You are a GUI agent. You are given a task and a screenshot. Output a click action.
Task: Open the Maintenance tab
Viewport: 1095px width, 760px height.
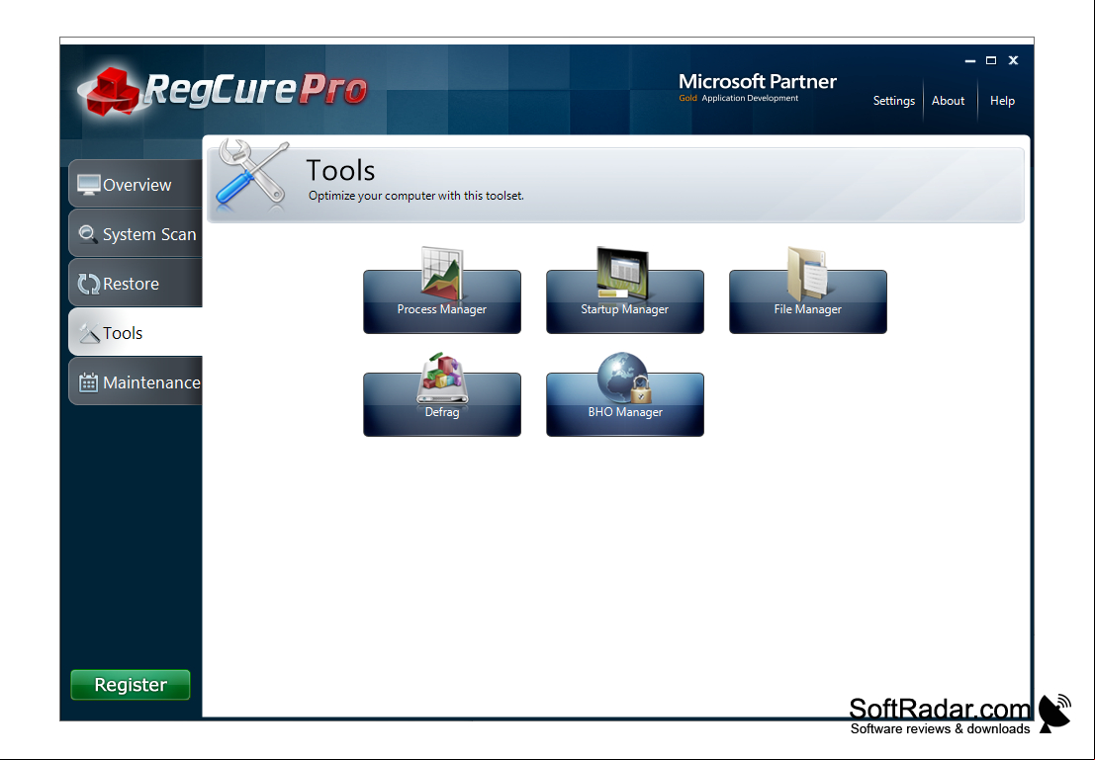pos(136,381)
